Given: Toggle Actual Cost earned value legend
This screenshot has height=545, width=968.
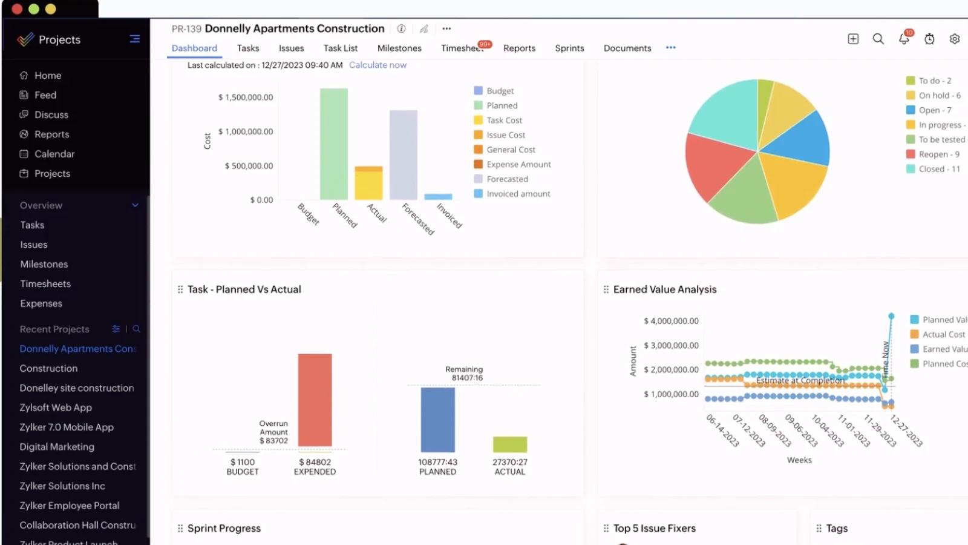Looking at the screenshot, I should (x=938, y=334).
